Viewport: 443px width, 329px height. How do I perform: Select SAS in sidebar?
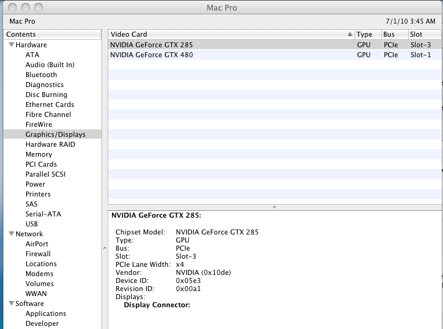[x=31, y=204]
